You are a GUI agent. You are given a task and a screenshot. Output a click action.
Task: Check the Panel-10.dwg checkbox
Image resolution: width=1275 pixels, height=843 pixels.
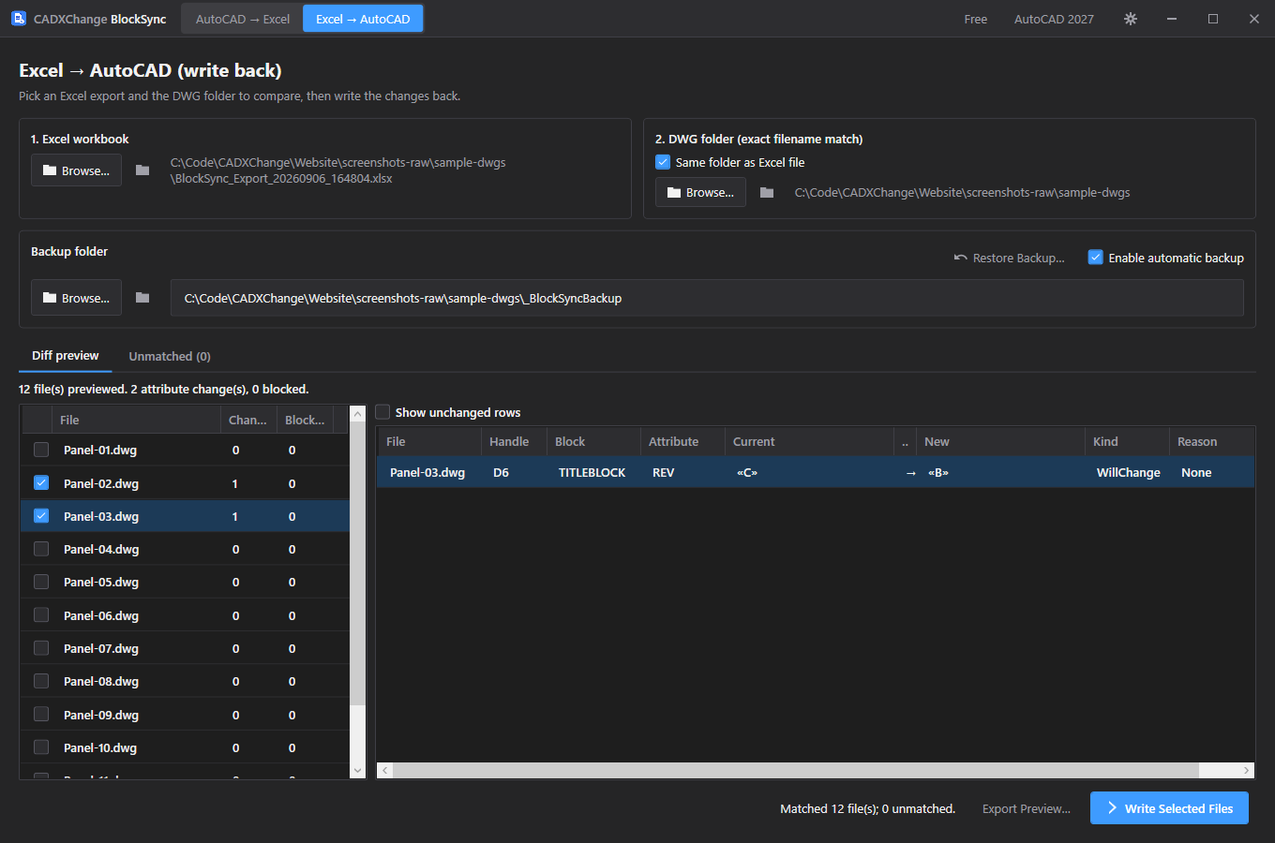pos(41,747)
